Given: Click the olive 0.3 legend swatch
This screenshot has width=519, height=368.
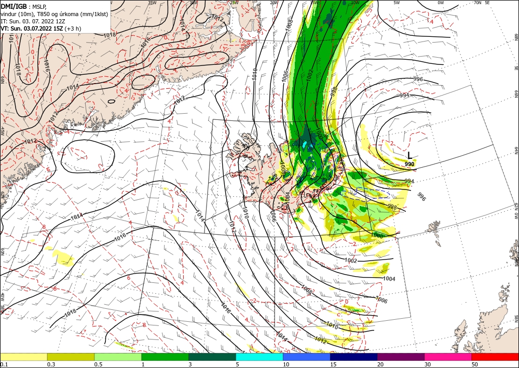Looking at the screenshot, I should point(71,357).
